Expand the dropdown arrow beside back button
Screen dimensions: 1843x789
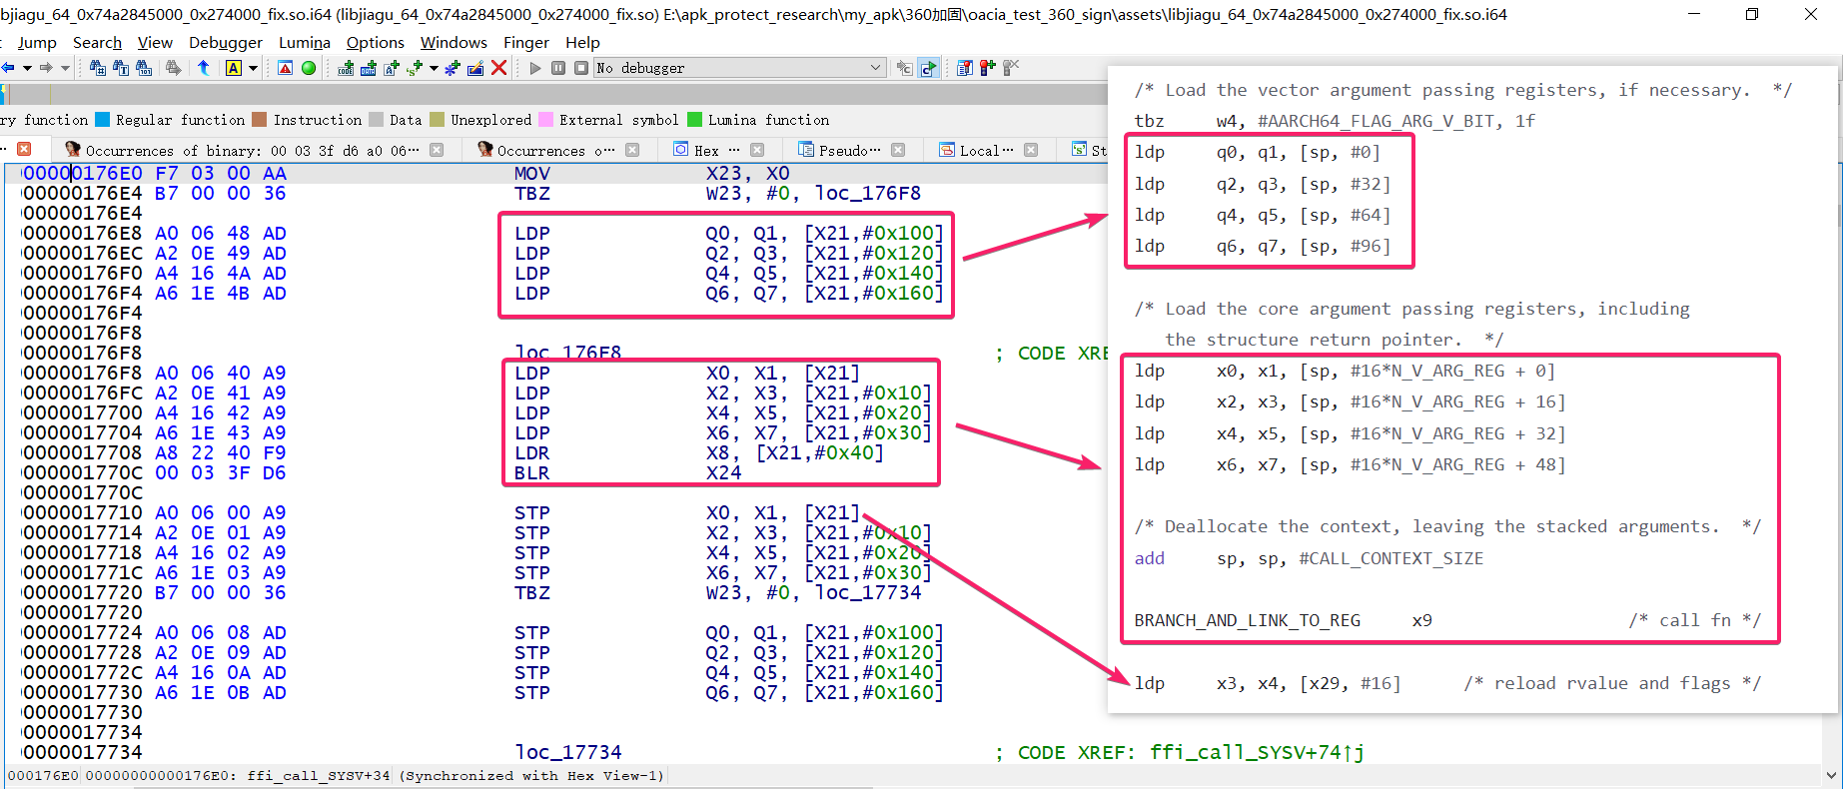click(27, 68)
